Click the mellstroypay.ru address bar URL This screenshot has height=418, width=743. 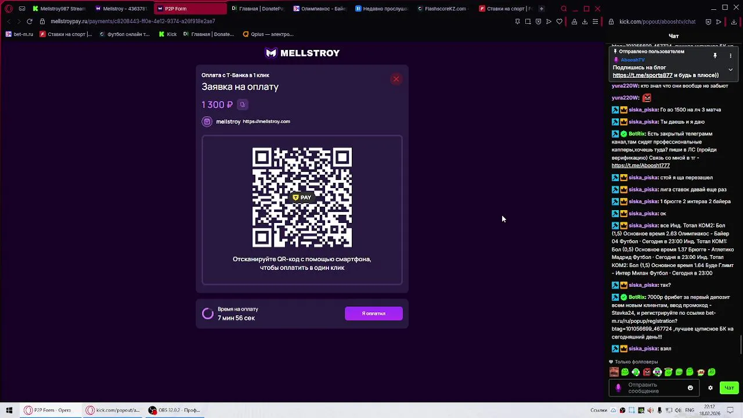(x=133, y=21)
